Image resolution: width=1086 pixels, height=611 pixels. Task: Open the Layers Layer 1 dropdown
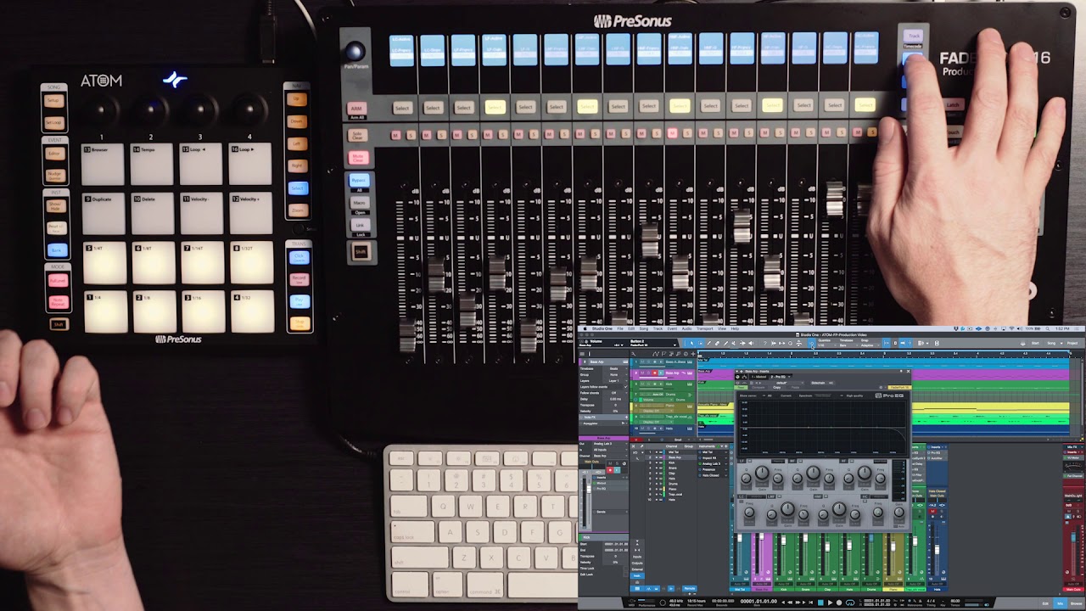[x=617, y=381]
